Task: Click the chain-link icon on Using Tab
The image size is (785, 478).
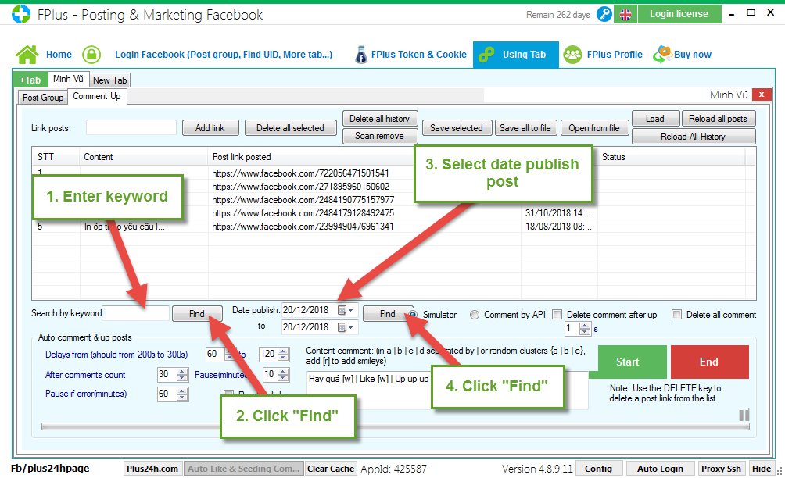Action: pos(486,55)
